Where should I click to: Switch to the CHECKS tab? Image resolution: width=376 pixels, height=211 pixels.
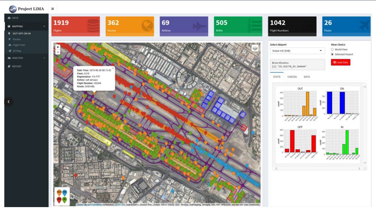tap(292, 77)
